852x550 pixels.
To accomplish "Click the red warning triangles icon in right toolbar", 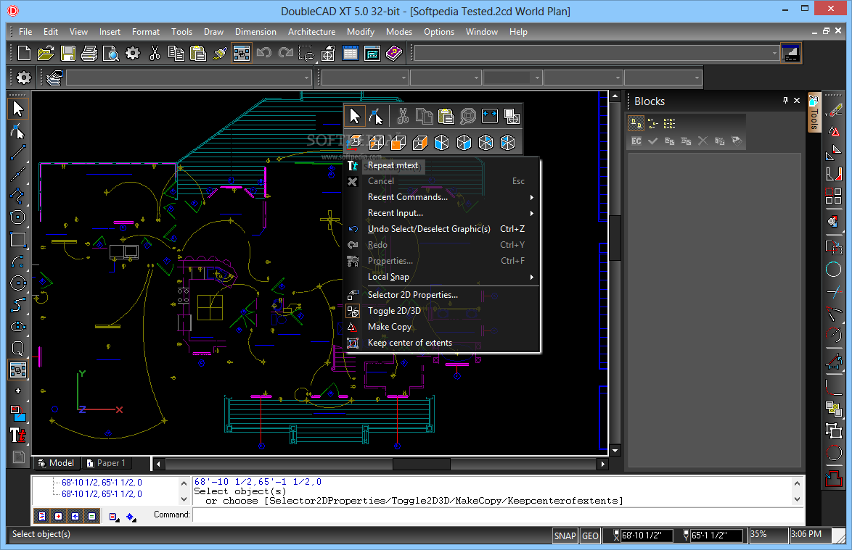I will (x=834, y=130).
